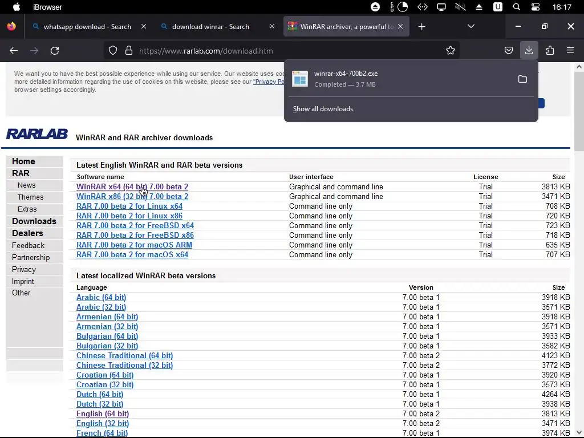View site security lock info
The width and height of the screenshot is (584, 438).
click(129, 51)
